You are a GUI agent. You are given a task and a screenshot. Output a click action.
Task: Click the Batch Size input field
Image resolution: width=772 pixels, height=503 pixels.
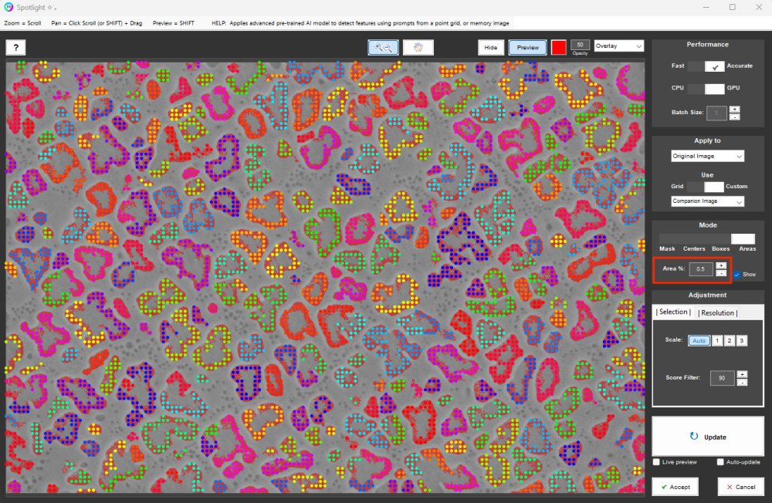[716, 113]
